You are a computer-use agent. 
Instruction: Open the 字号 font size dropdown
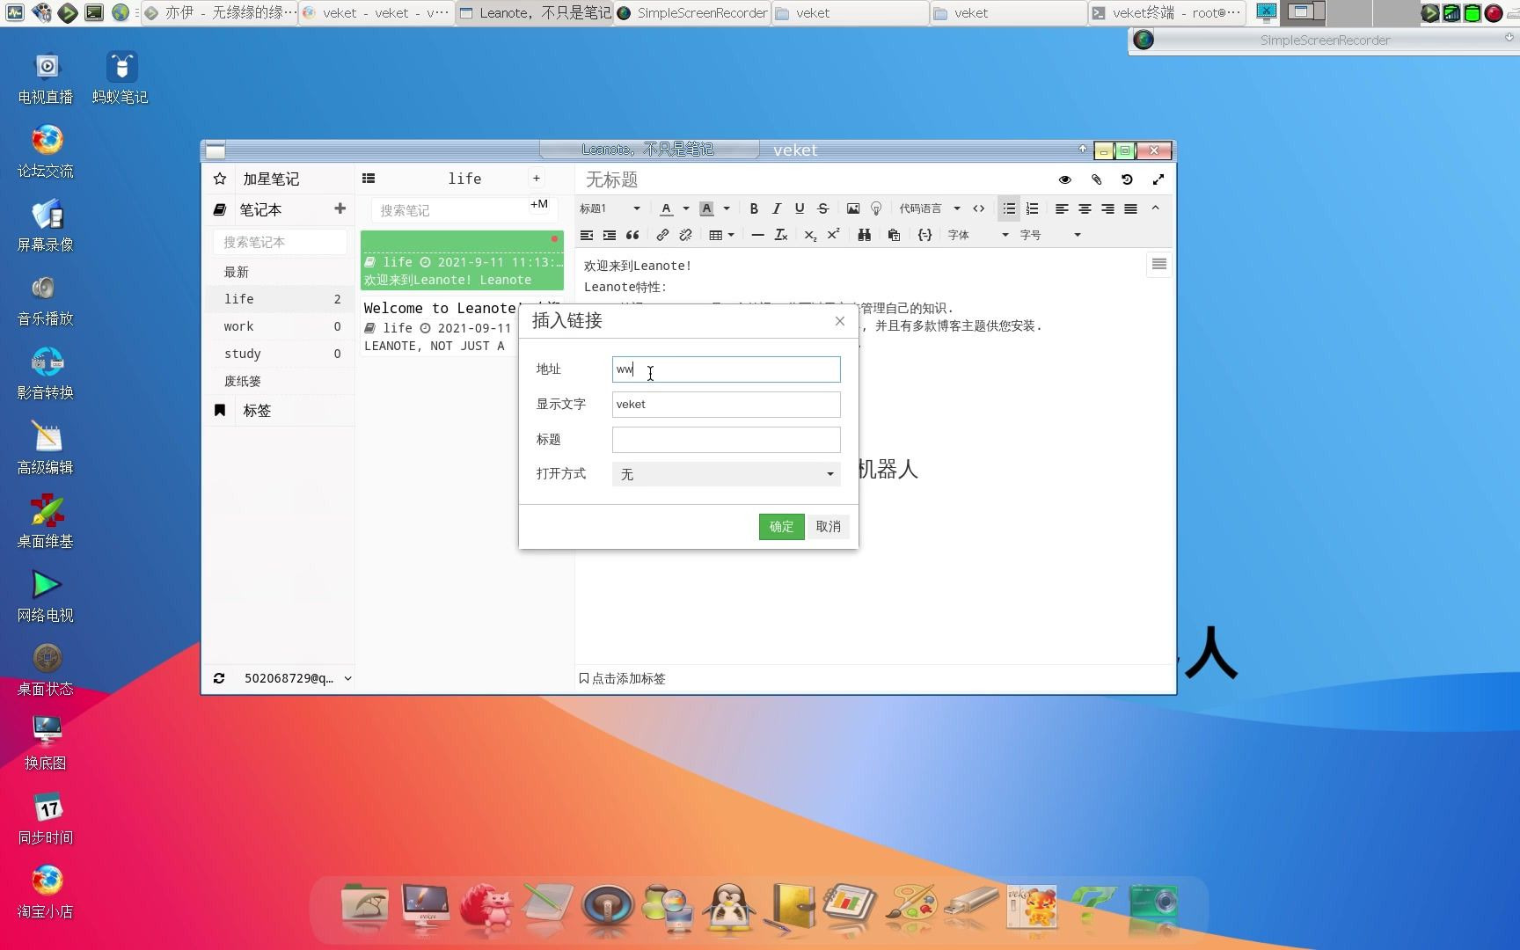[x=1050, y=235]
